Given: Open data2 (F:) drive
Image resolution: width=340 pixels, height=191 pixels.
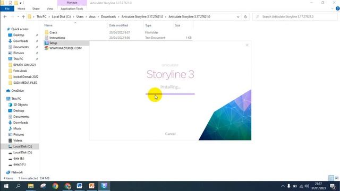Looking at the screenshot, I should pyautogui.click(x=19, y=164).
